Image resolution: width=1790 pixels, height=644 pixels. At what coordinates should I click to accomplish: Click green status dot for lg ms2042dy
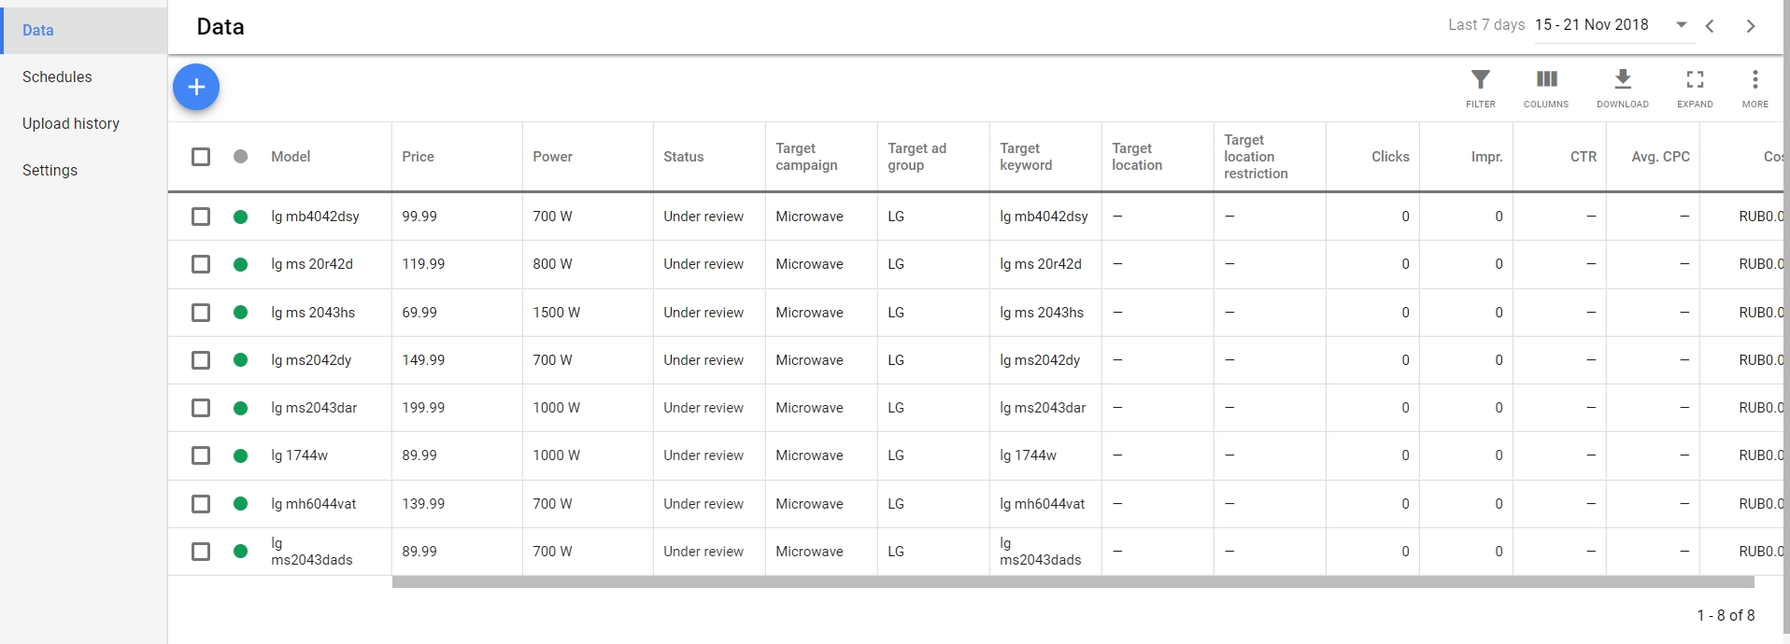tap(240, 360)
